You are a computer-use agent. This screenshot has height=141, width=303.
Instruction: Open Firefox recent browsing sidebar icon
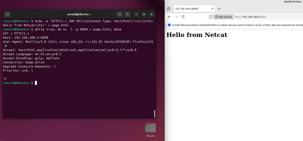pyautogui.click(x=169, y=9)
